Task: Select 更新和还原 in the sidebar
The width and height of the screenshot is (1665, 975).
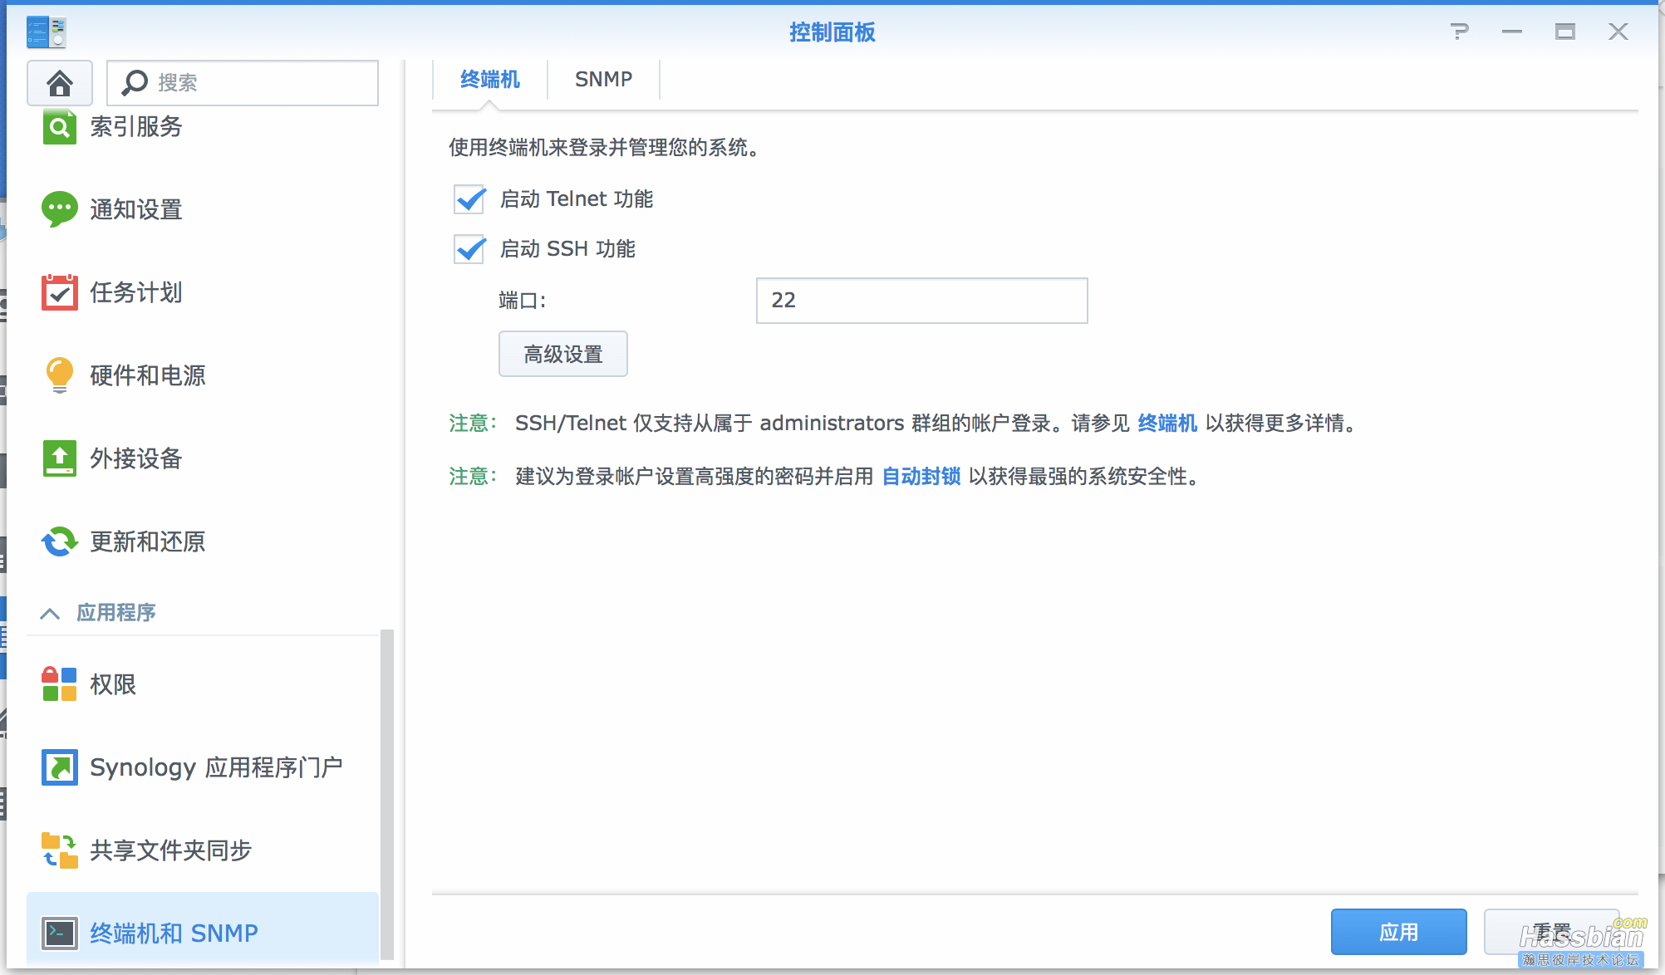Action: (203, 541)
